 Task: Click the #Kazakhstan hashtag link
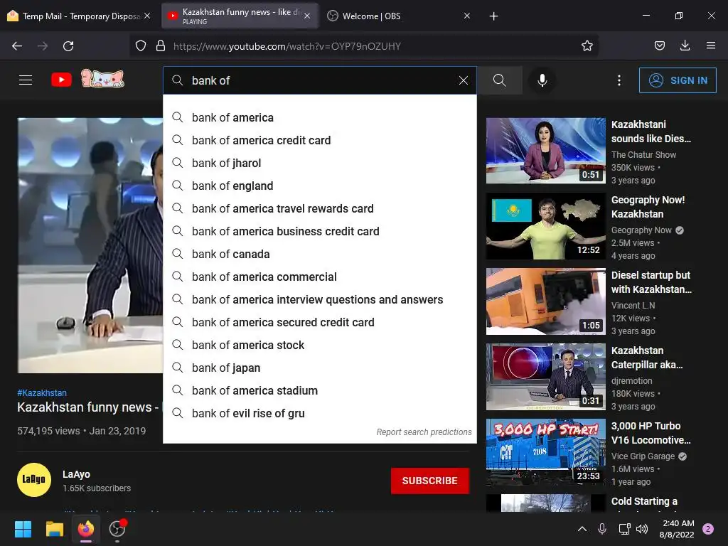tap(42, 392)
